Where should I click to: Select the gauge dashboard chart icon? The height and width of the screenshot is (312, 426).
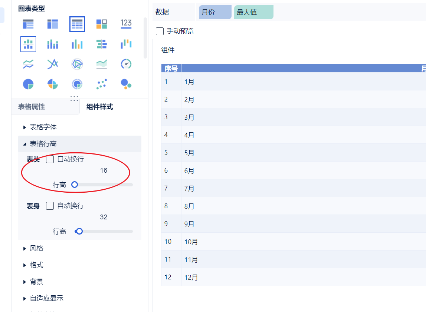point(126,64)
